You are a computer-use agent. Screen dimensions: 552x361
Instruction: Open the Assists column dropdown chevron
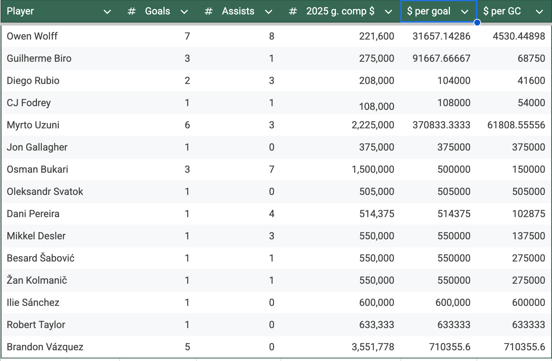269,12
